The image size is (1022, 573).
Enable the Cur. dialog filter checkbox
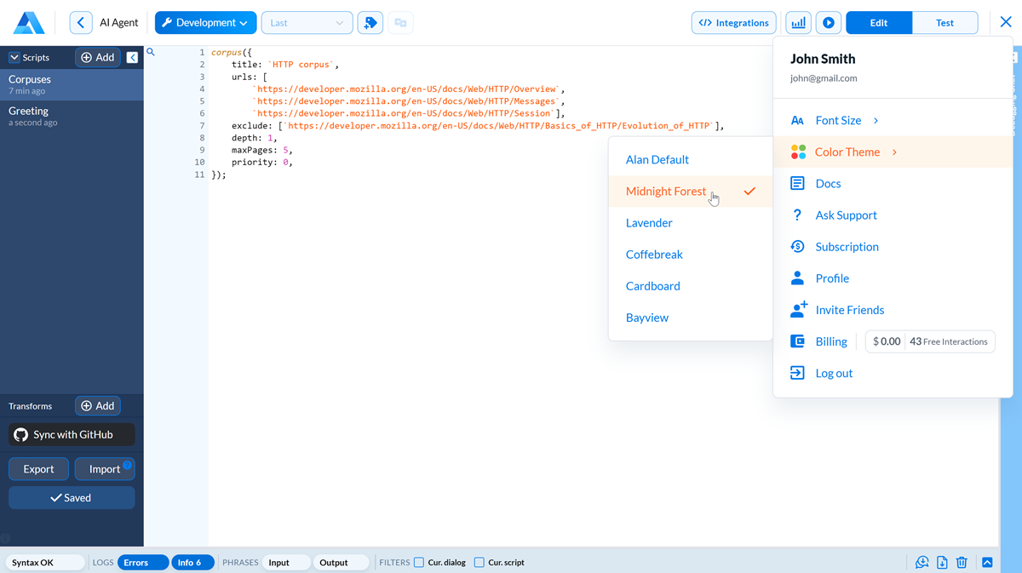coord(419,562)
